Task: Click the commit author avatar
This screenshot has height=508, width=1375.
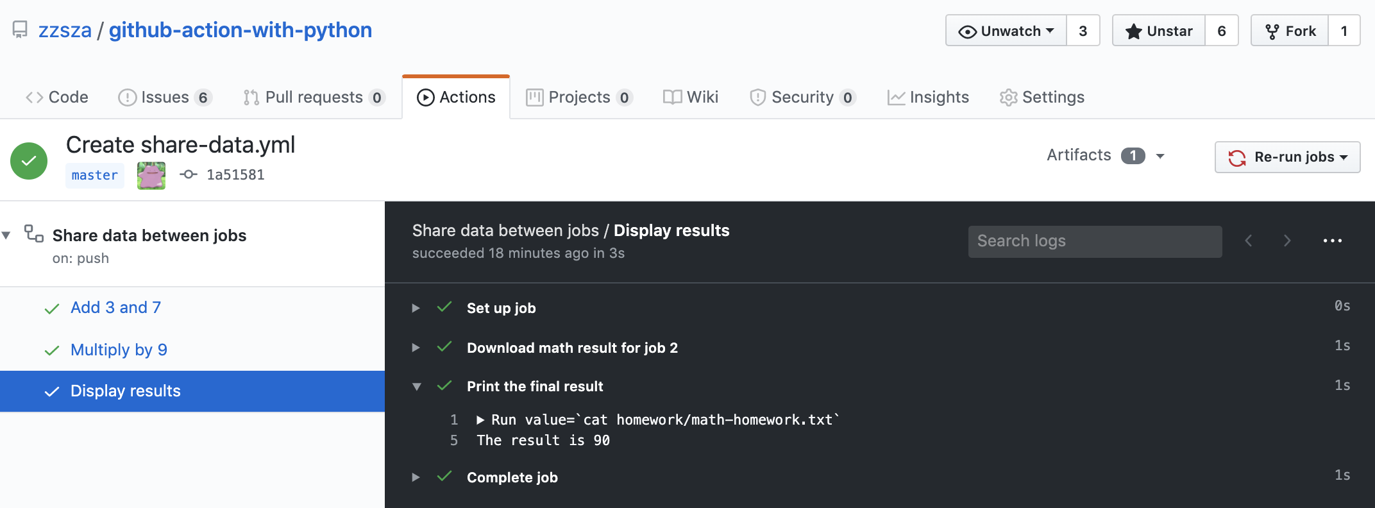Action: (x=151, y=175)
